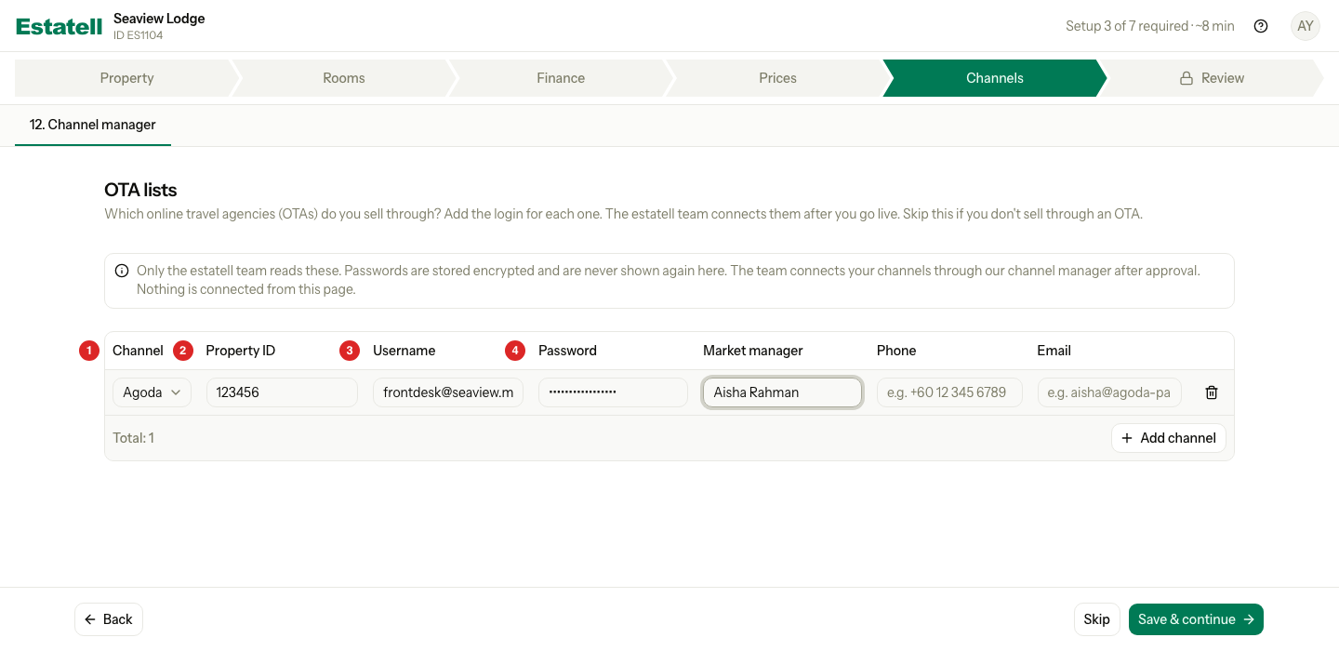Screen dimensions: 1339x651
Task: Open the locked Review step
Action: [1212, 78]
